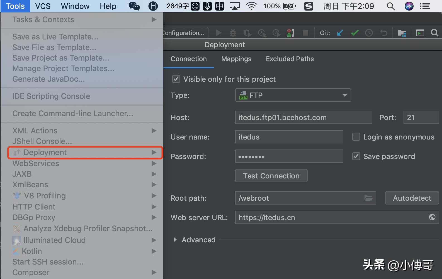
Task: Click the Search Everywhere magnifier in toolbar
Action: coord(434,33)
